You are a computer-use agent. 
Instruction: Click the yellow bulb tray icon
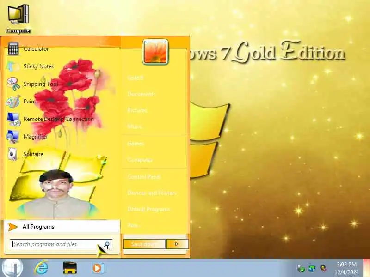323,268
